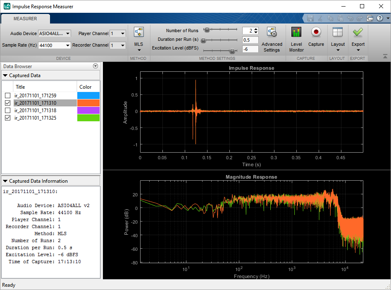391x290 pixels.
Task: Click the Duration per Run input field
Action: pyautogui.click(x=250, y=40)
